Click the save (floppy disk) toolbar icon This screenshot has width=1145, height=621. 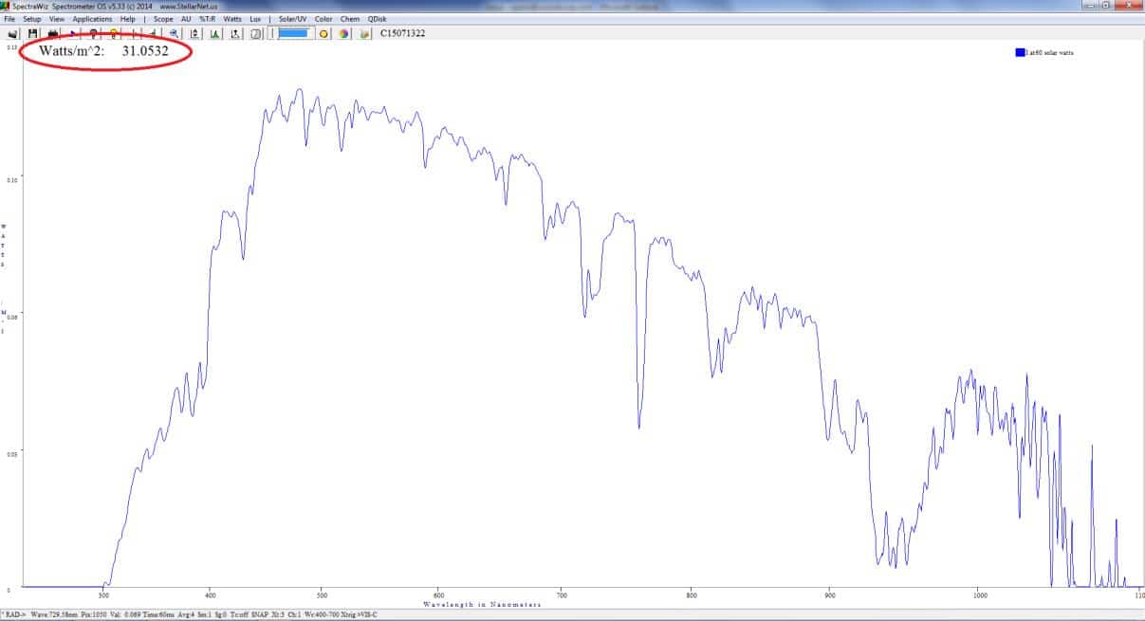click(x=32, y=33)
